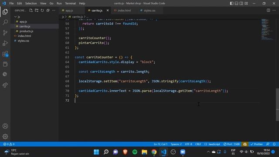Change indentation via Spaces: 2
Screen dimensions: 279x157
pos(176,144)
